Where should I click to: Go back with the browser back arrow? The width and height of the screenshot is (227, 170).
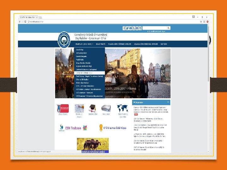(20, 22)
